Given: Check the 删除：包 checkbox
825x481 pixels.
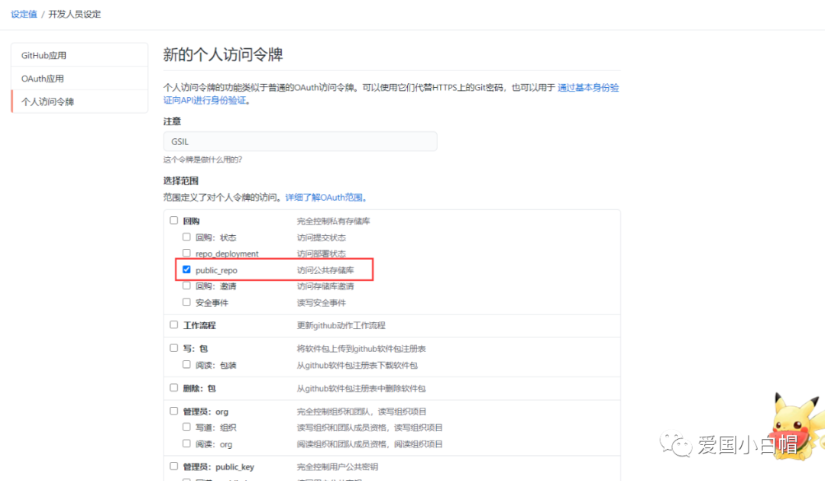Looking at the screenshot, I should pos(174,388).
